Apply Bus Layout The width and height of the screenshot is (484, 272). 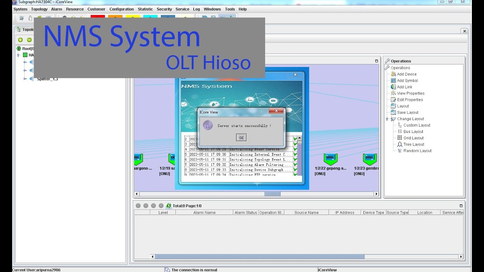(413, 132)
